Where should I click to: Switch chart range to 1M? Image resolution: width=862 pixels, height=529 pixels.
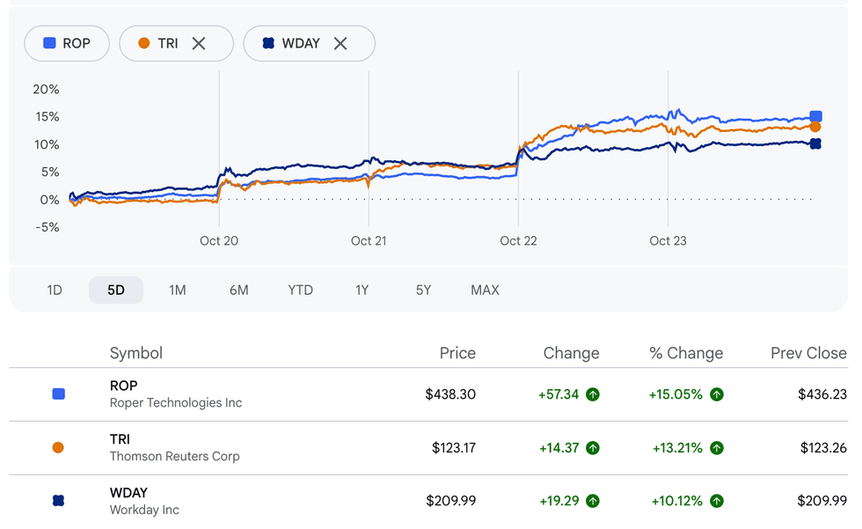[178, 290]
